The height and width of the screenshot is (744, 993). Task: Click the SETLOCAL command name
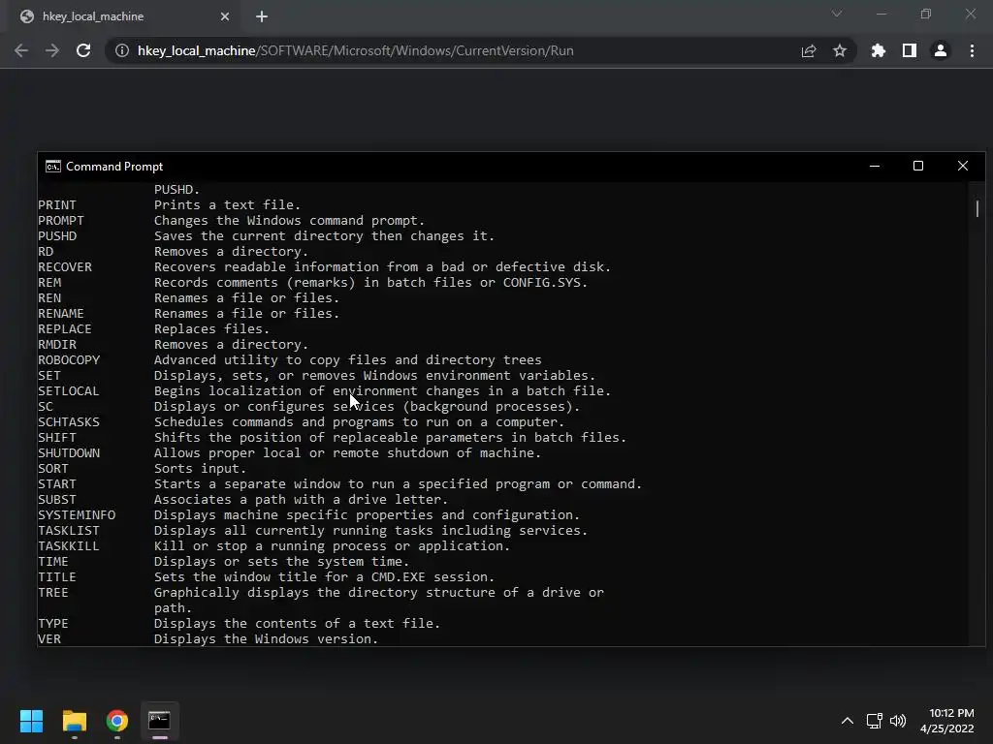69,391
